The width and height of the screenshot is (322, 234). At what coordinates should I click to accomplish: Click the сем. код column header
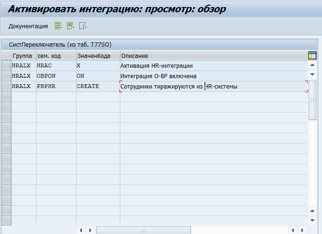[56, 56]
